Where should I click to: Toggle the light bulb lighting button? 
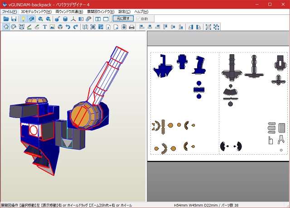pos(23,19)
